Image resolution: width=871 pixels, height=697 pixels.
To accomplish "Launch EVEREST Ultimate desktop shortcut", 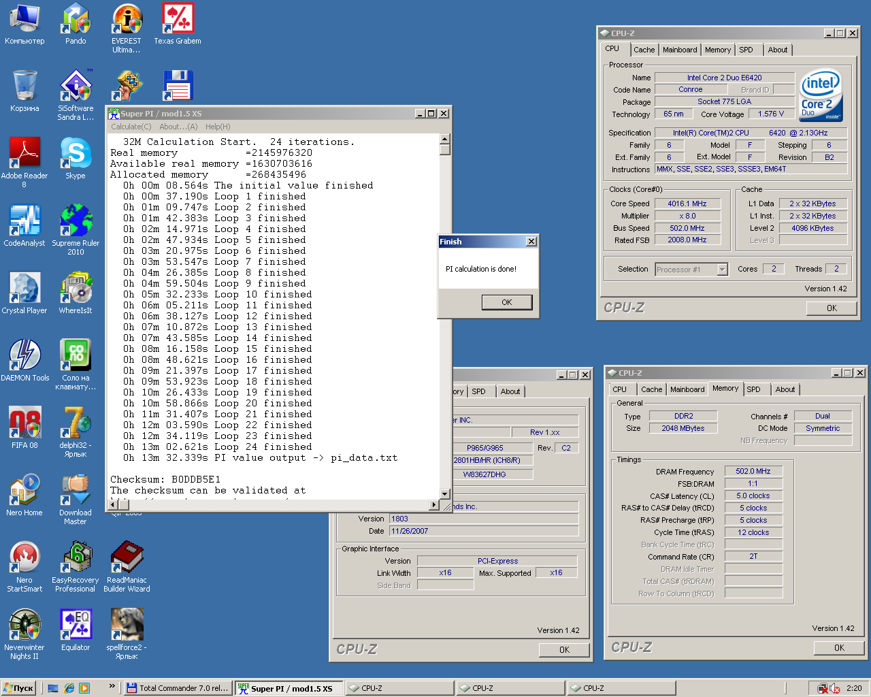I will [x=127, y=28].
